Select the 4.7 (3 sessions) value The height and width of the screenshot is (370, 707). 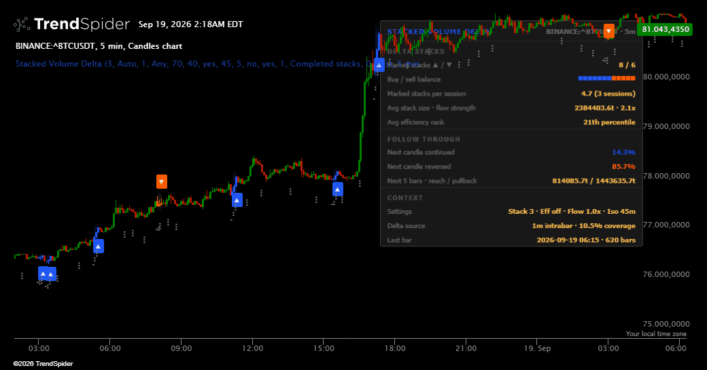[608, 94]
